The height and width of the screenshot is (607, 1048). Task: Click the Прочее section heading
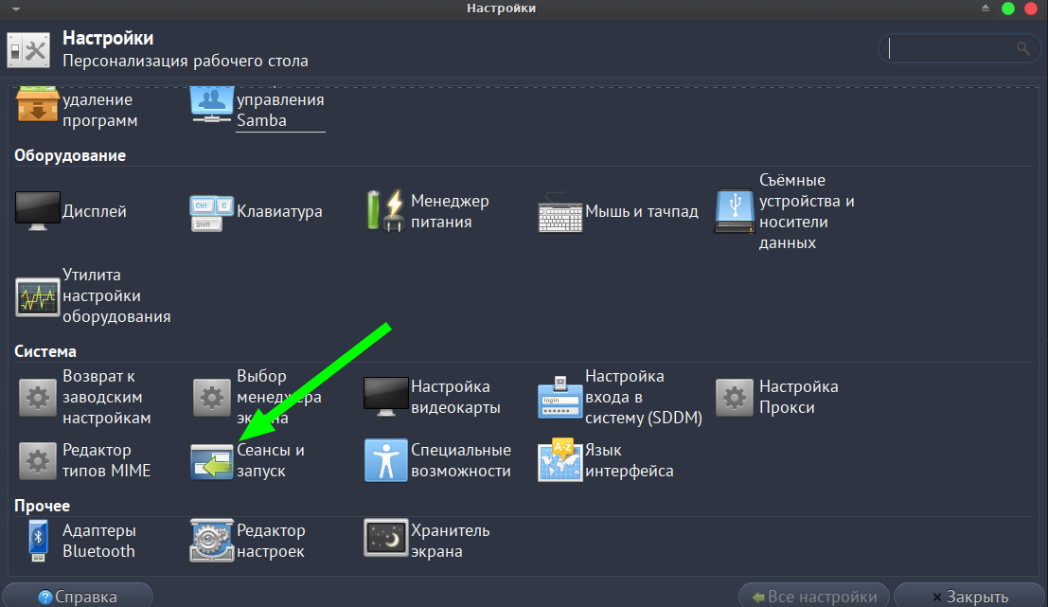(42, 506)
